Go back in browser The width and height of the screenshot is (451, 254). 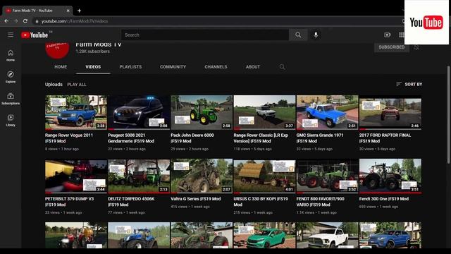pyautogui.click(x=6, y=21)
